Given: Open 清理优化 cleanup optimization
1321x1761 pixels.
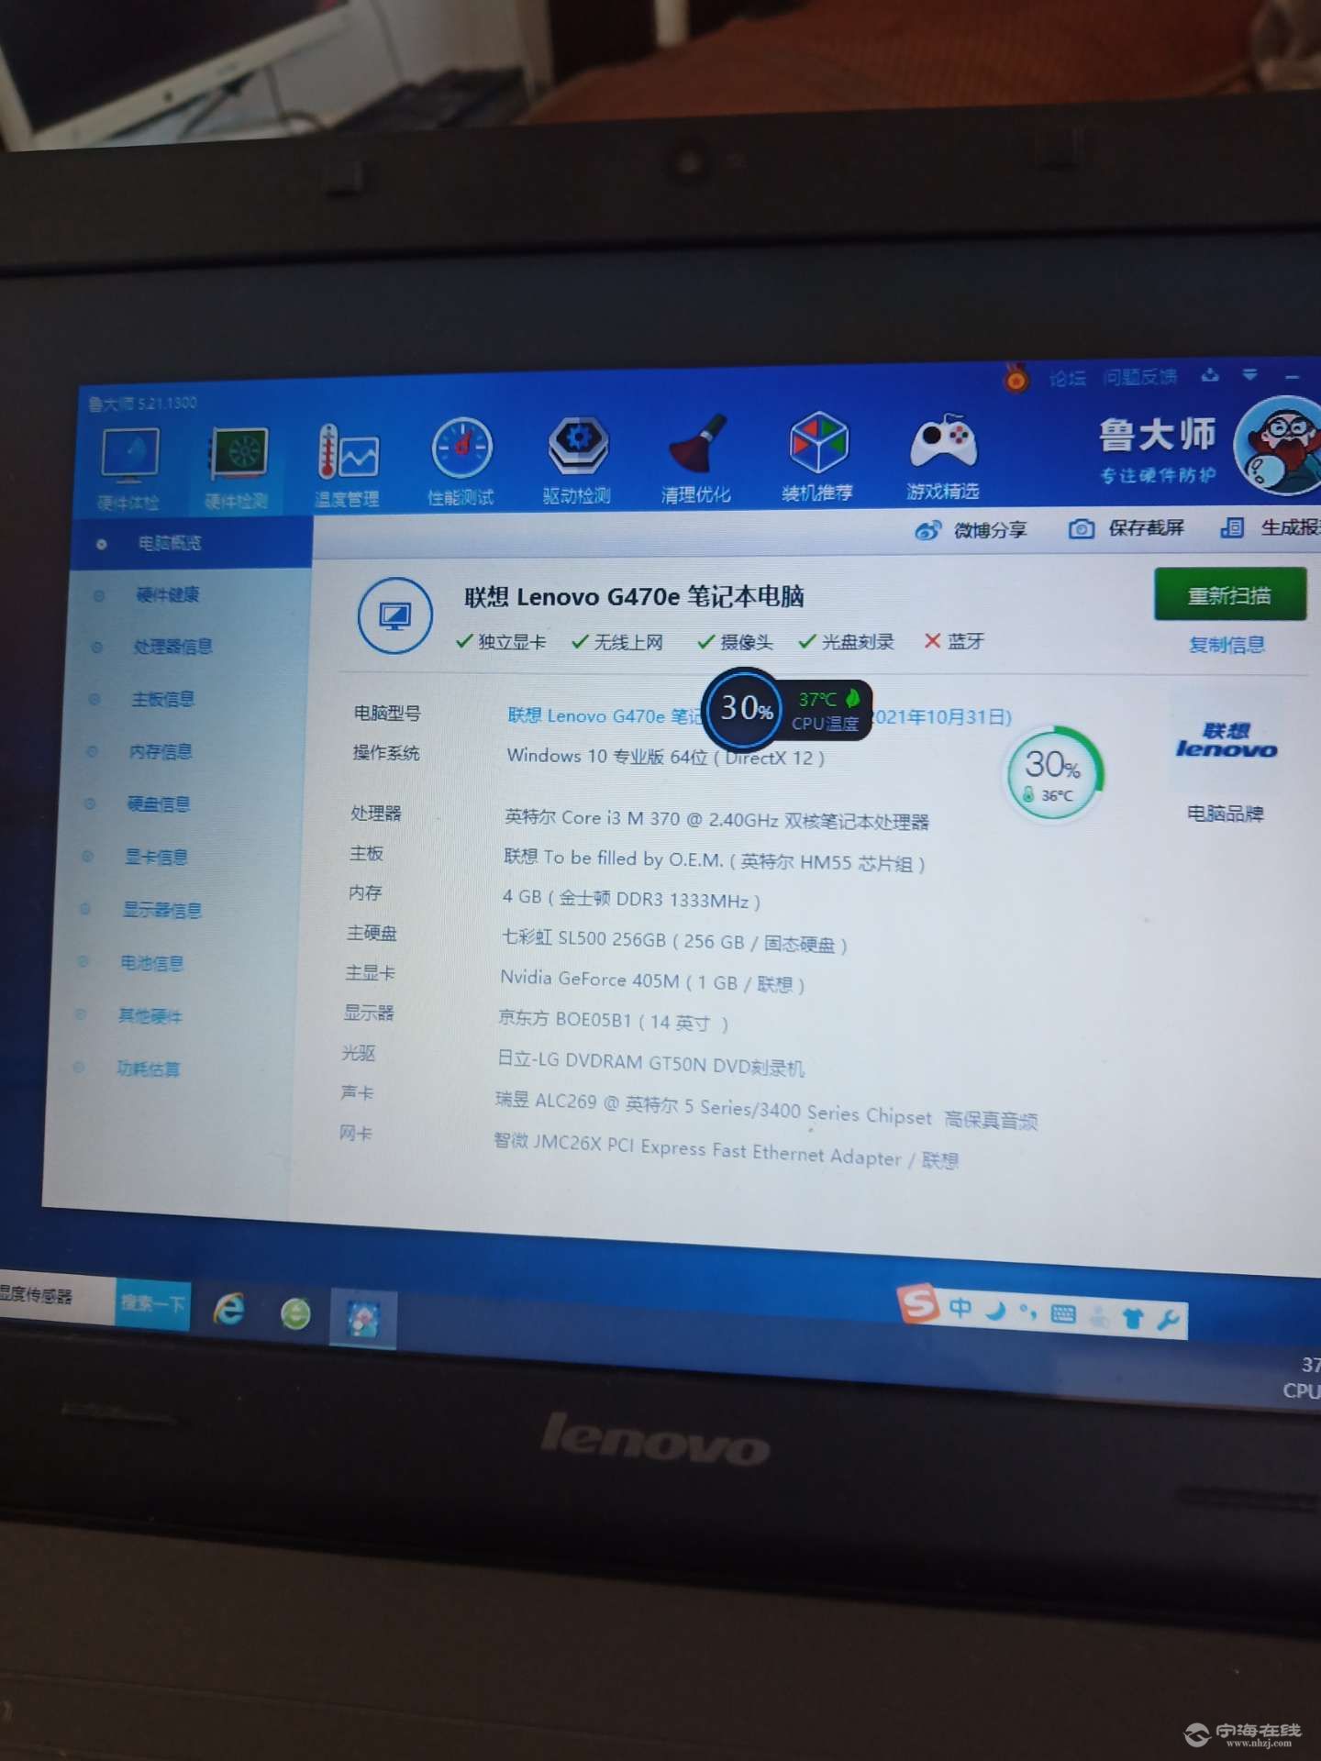Looking at the screenshot, I should (x=696, y=460).
